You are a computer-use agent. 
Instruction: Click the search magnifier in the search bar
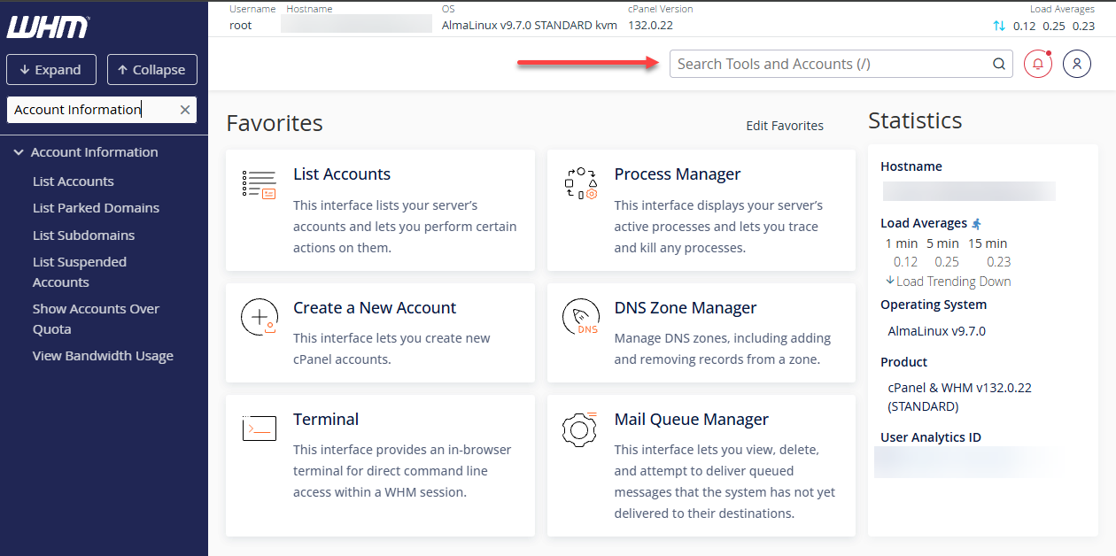point(998,63)
